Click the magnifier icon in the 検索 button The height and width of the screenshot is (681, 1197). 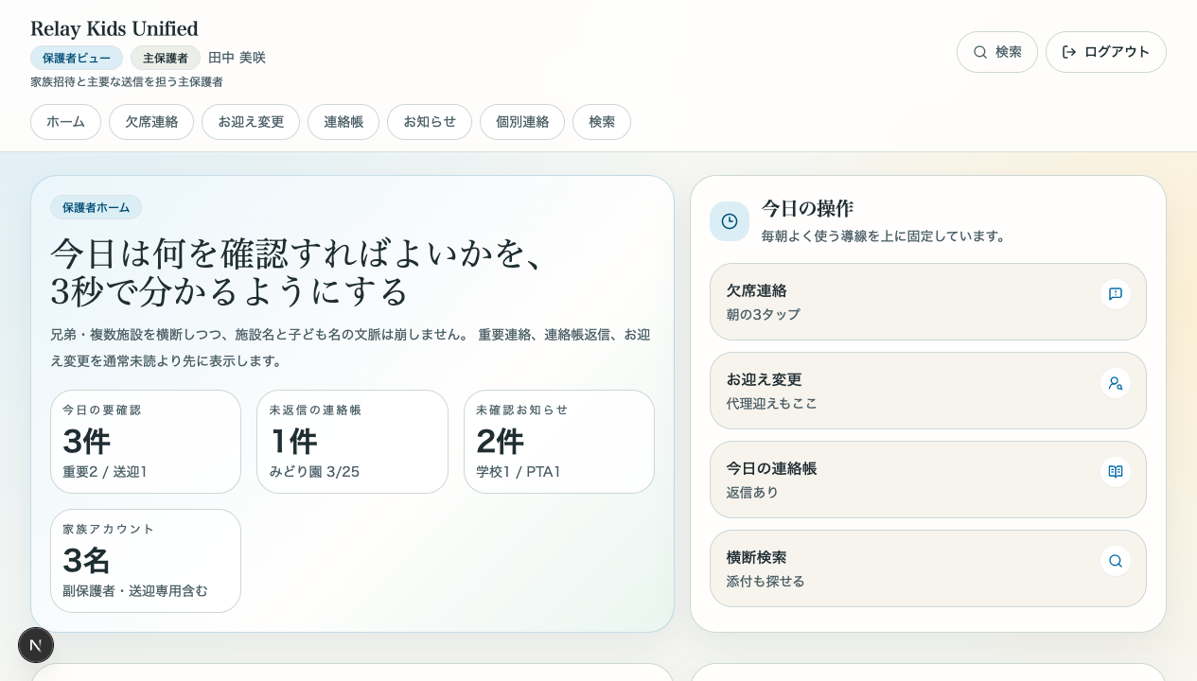980,52
